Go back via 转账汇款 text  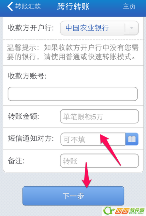28,6
